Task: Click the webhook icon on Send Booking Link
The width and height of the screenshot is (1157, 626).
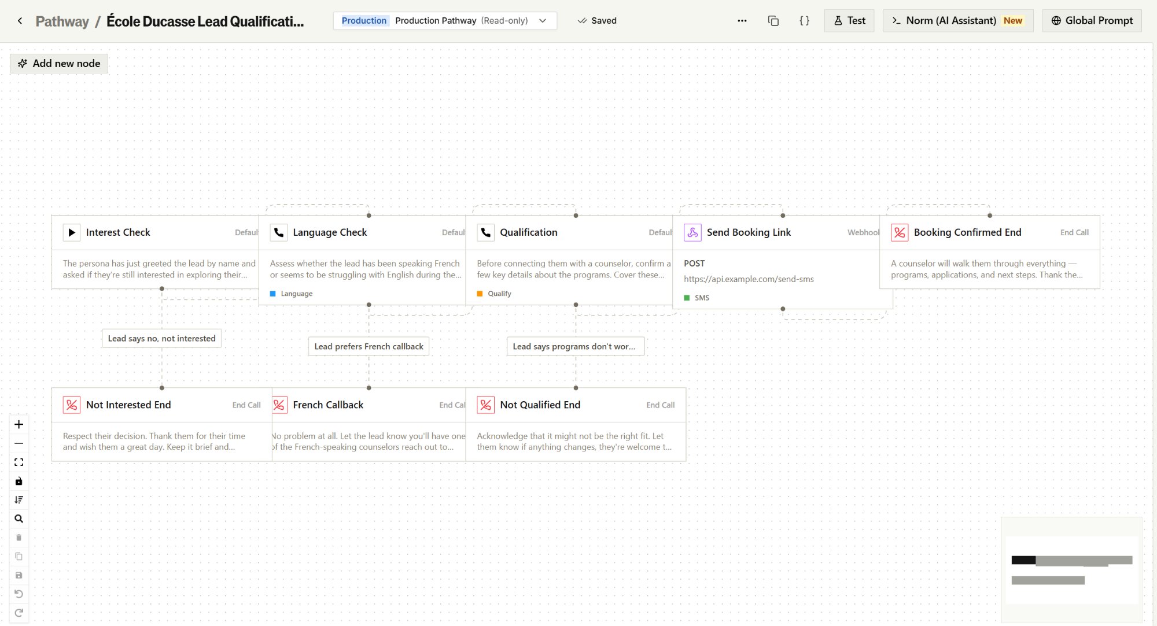Action: point(692,232)
